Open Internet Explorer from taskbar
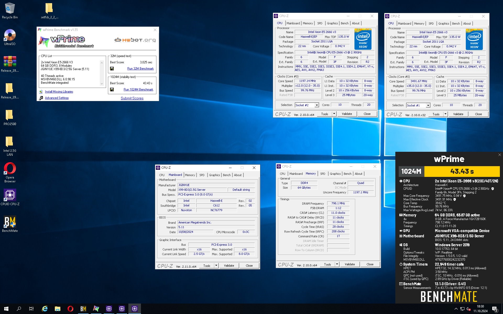Viewport: 503px width, 314px height. pyautogui.click(x=45, y=309)
